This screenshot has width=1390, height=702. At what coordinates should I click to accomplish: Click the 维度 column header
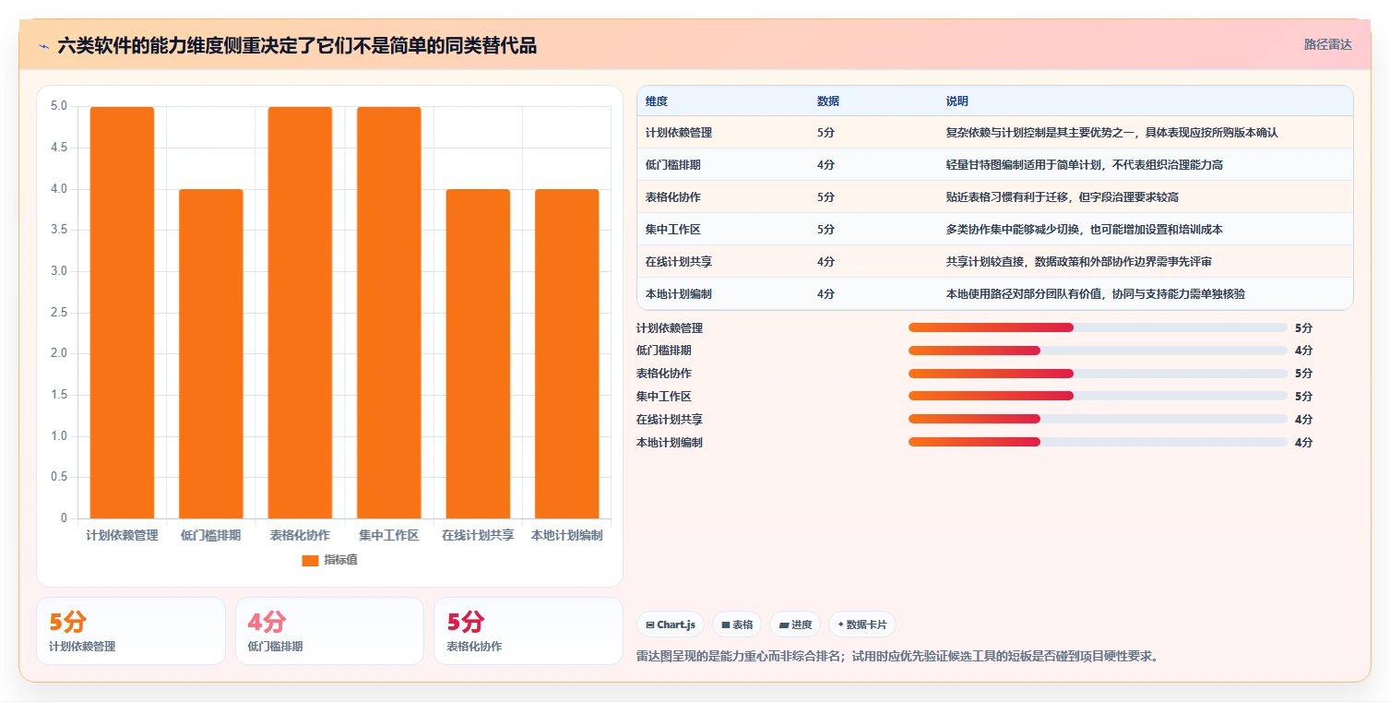(657, 101)
